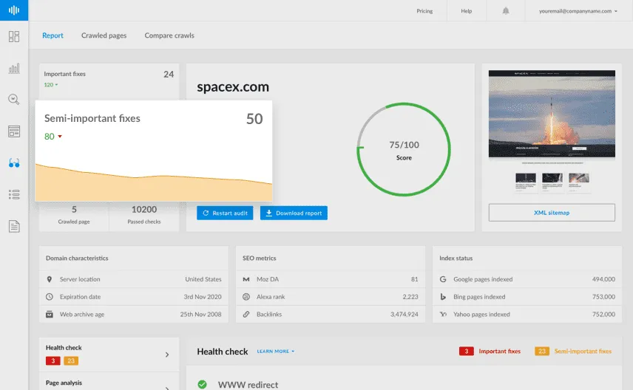
Task: Open the XML sitemap button
Action: pos(552,213)
